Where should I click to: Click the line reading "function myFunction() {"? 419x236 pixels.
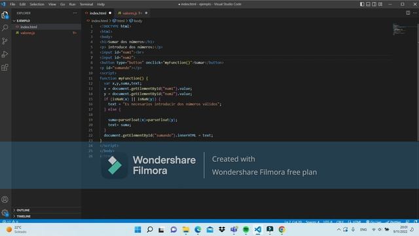[x=124, y=78]
